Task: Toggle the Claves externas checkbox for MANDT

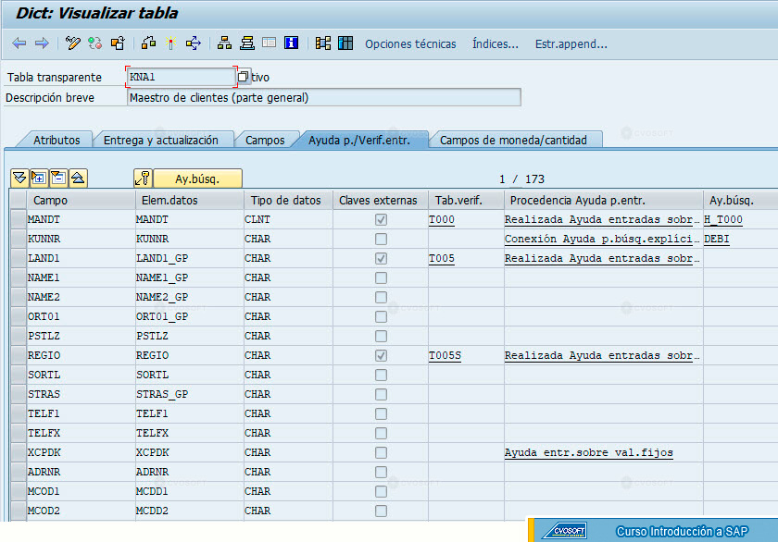Action: click(x=381, y=219)
